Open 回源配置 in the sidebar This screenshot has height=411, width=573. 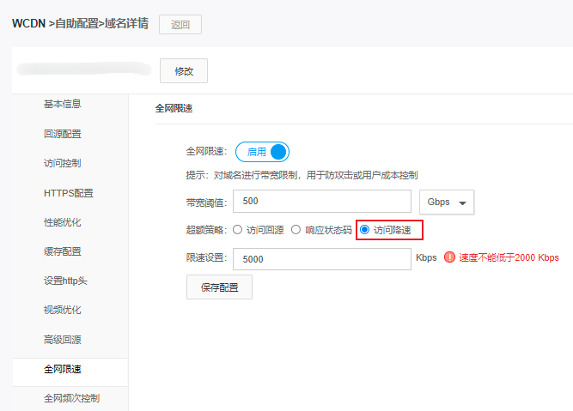coord(63,134)
